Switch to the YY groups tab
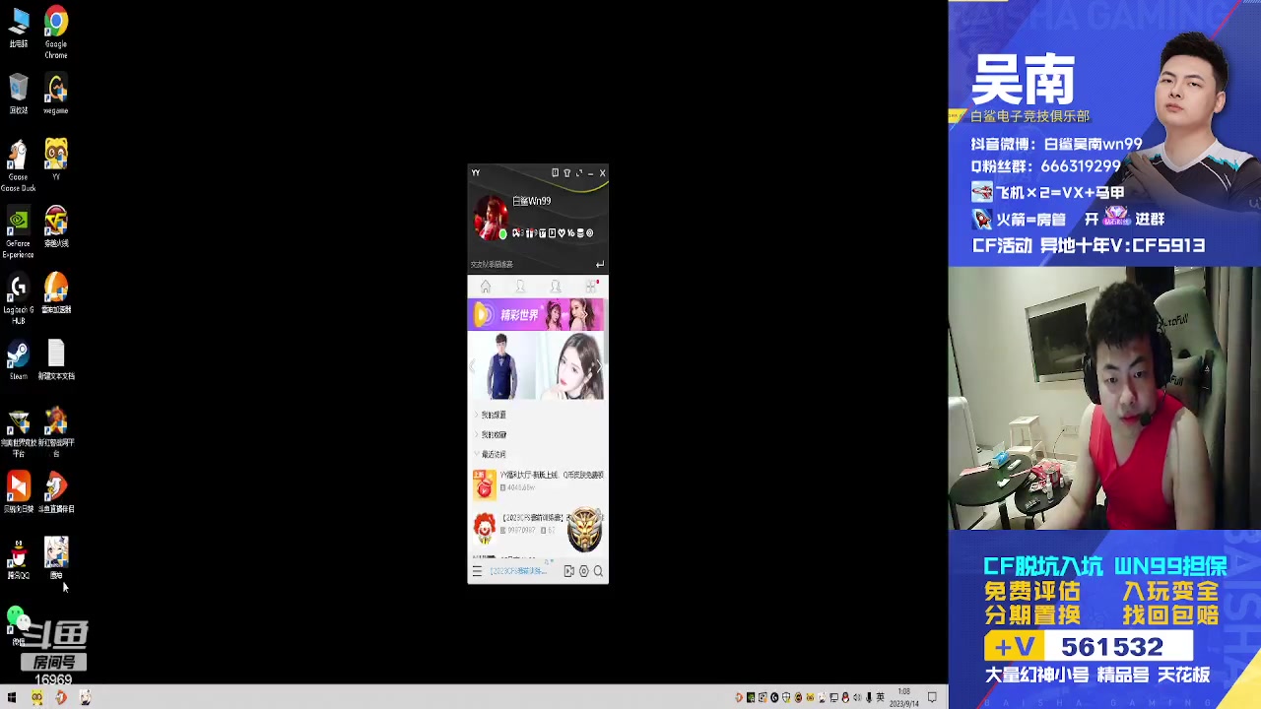Image resolution: width=1261 pixels, height=709 pixels. pyautogui.click(x=556, y=287)
